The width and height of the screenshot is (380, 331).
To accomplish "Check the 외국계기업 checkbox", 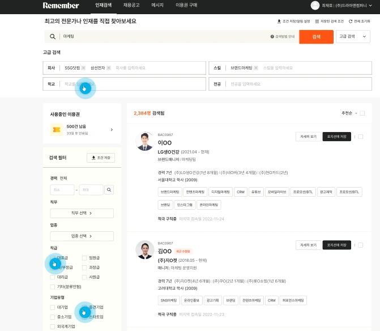I will [x=52, y=326].
